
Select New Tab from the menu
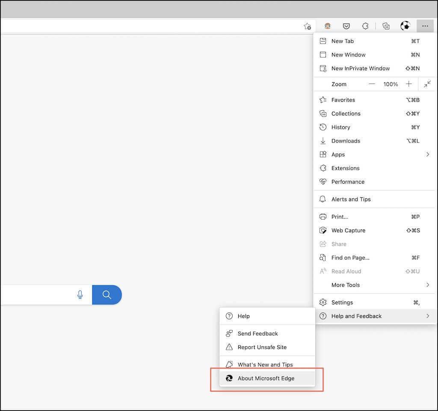(x=374, y=41)
